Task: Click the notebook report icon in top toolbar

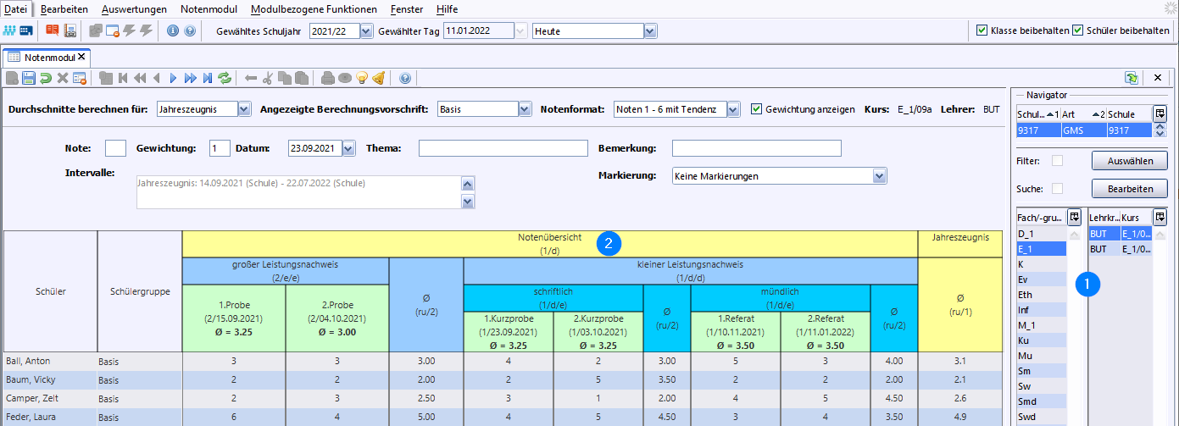Action: 70,31
